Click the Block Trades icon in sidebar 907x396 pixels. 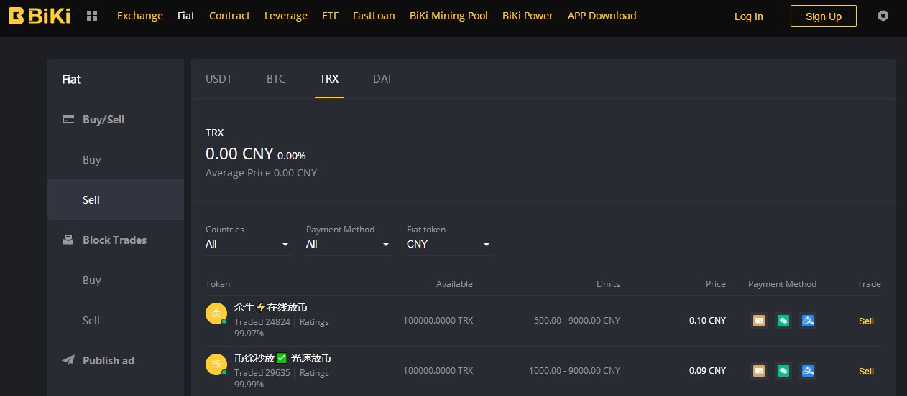pyautogui.click(x=68, y=240)
